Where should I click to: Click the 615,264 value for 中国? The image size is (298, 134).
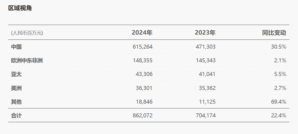[x=142, y=47]
